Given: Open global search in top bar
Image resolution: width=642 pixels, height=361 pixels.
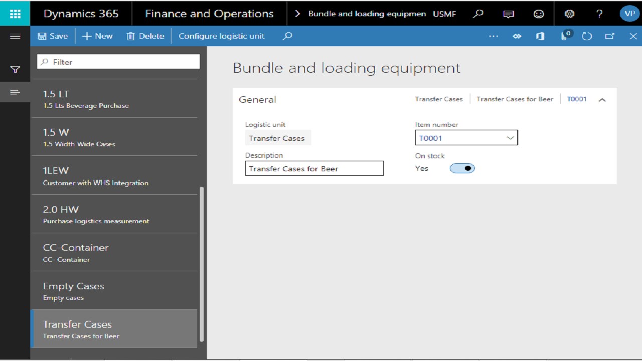Looking at the screenshot, I should (x=478, y=14).
